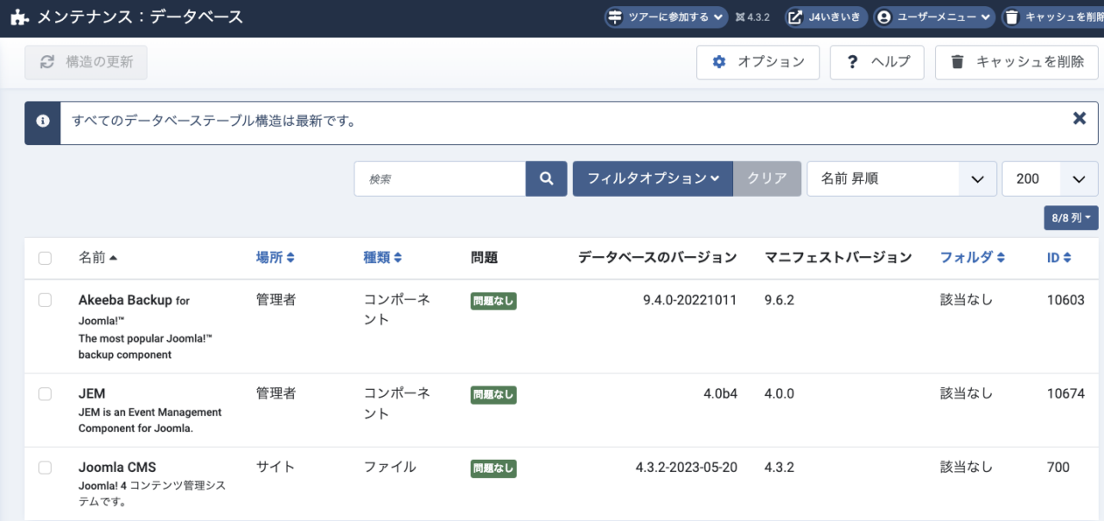Click the sort arrows beside 場所
The image size is (1104, 521).
coord(291,258)
